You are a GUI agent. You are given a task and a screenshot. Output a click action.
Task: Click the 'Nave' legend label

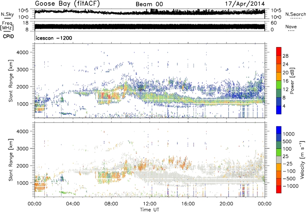pos(291,26)
